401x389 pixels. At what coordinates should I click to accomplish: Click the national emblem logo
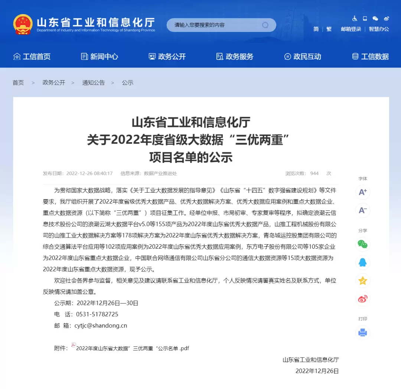(x=23, y=24)
